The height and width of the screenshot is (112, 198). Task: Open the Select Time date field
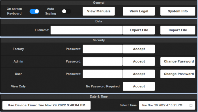tap(167, 105)
